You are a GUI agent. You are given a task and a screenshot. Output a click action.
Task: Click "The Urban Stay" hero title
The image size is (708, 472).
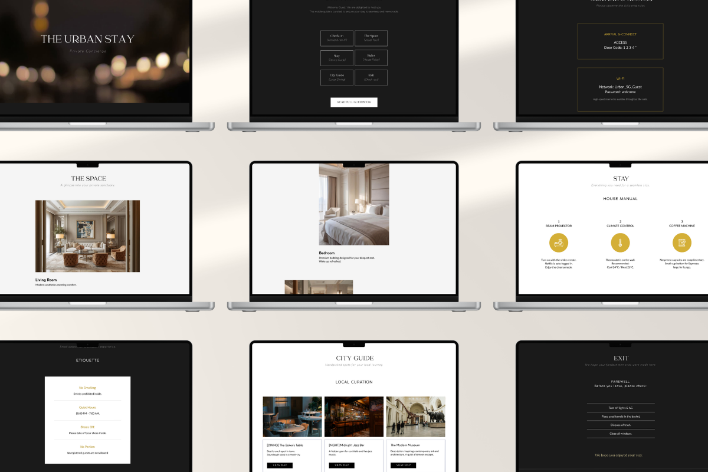[87, 39]
